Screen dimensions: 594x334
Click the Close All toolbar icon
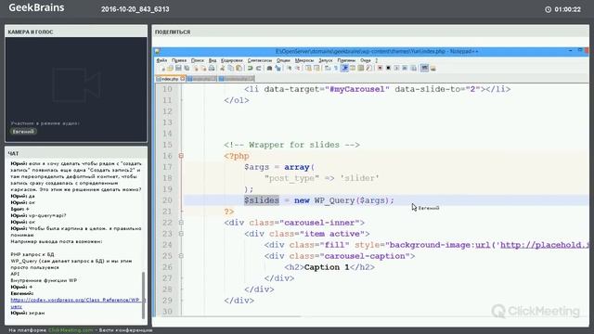(x=204, y=68)
